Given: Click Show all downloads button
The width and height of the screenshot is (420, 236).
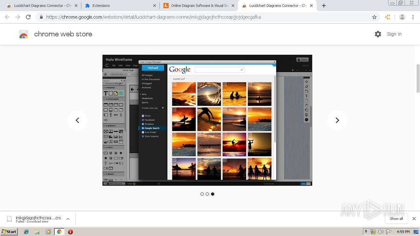Looking at the screenshot, I should point(396,219).
